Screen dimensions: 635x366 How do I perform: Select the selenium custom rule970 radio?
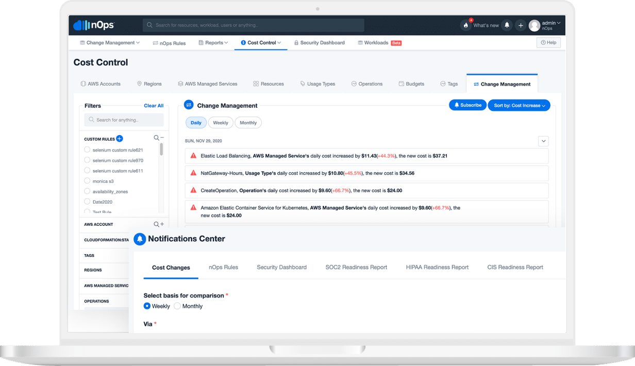tap(87, 160)
